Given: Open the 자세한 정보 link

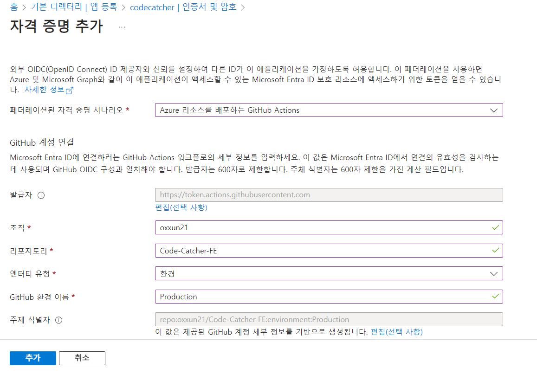Looking at the screenshot, I should [x=45, y=90].
